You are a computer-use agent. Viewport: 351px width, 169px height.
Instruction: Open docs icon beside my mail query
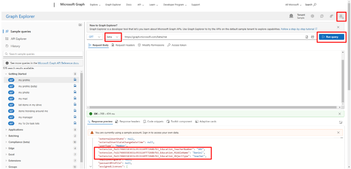[75, 98]
